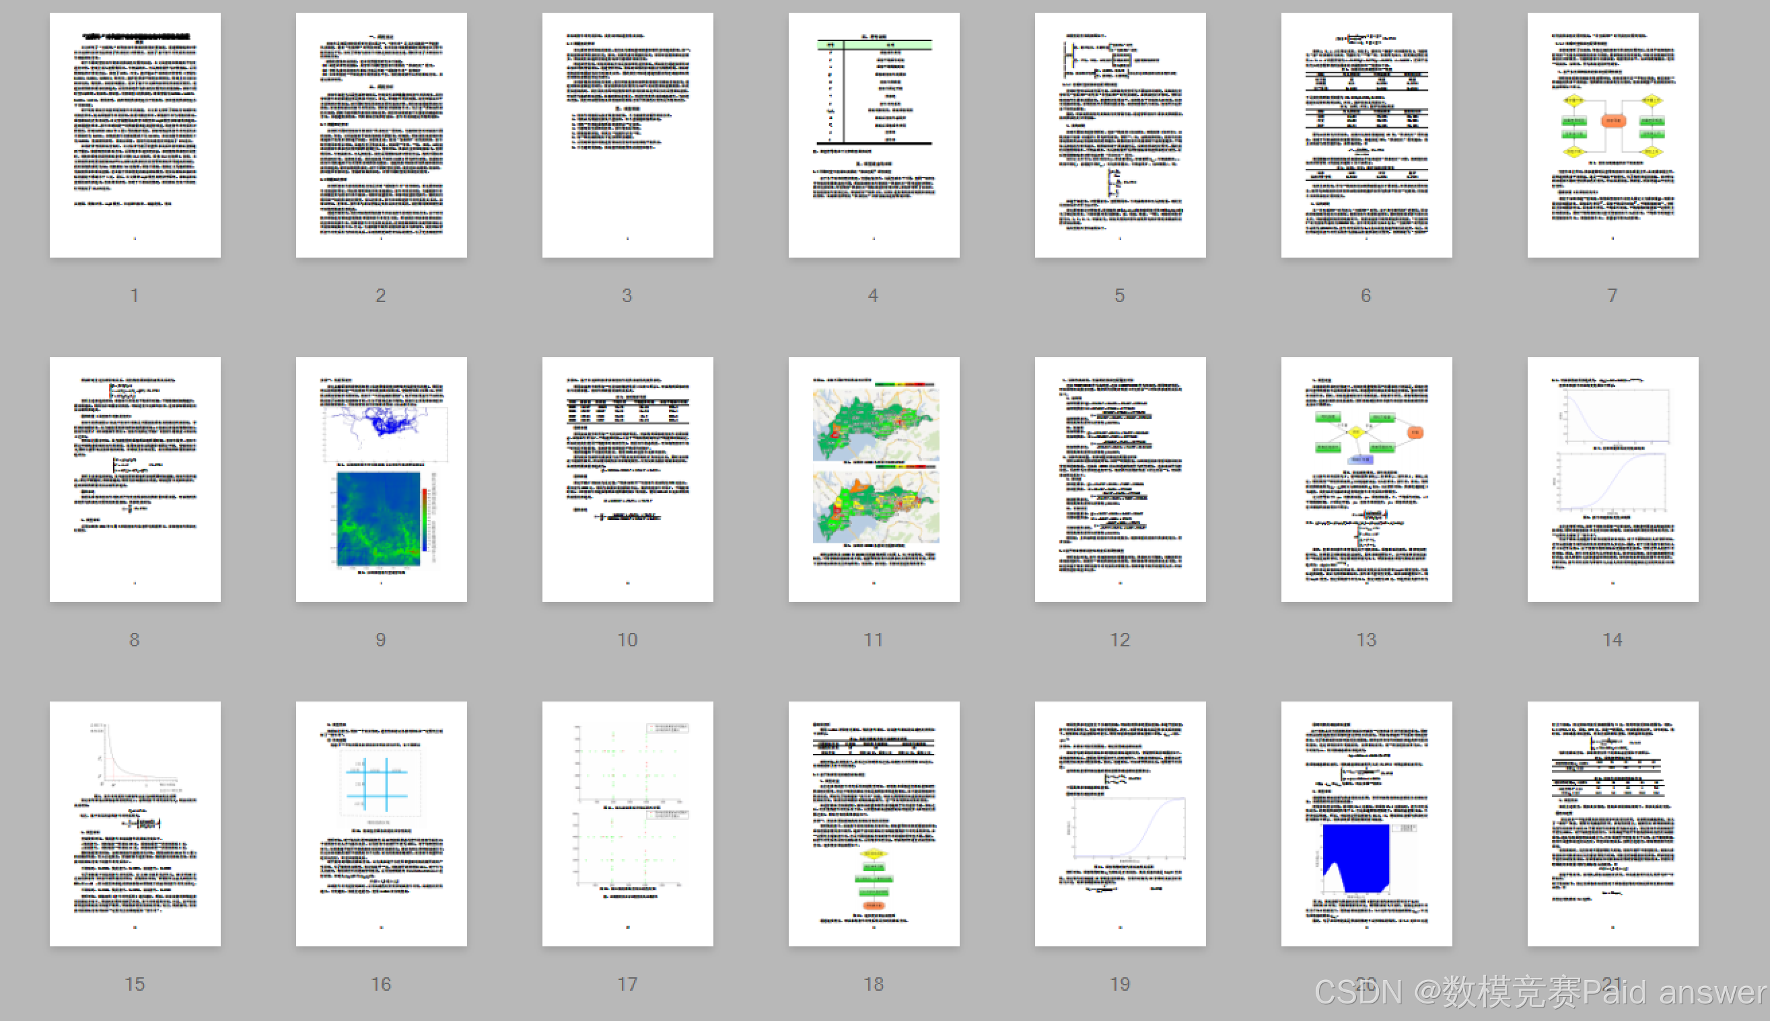The width and height of the screenshot is (1770, 1021).
Task: Select page 2 thumbnail
Action: point(381,135)
